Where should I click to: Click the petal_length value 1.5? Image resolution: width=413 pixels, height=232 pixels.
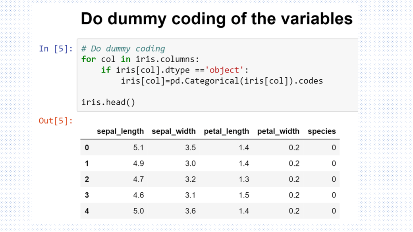coord(244,195)
